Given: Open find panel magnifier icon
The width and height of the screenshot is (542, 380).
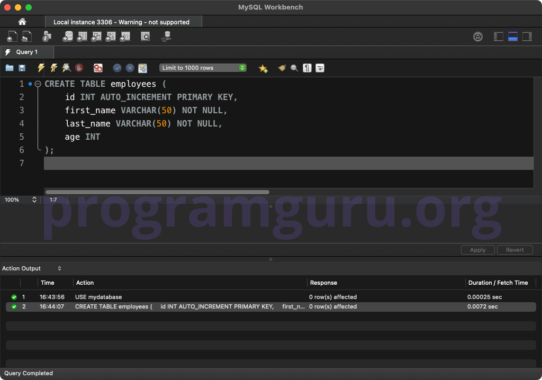Looking at the screenshot, I should pos(294,68).
